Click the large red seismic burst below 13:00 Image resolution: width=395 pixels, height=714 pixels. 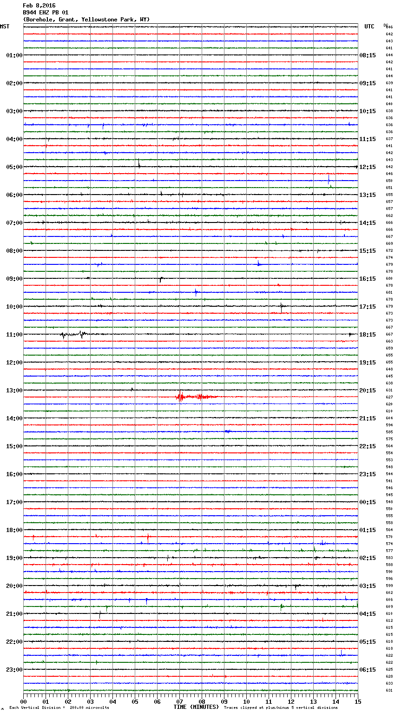click(x=196, y=397)
